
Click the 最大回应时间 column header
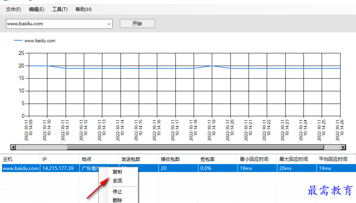point(297,159)
